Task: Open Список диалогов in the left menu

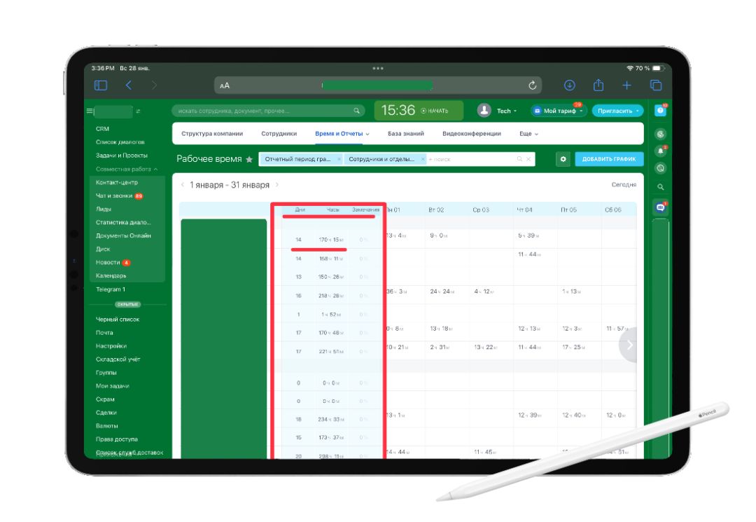Action: click(120, 142)
